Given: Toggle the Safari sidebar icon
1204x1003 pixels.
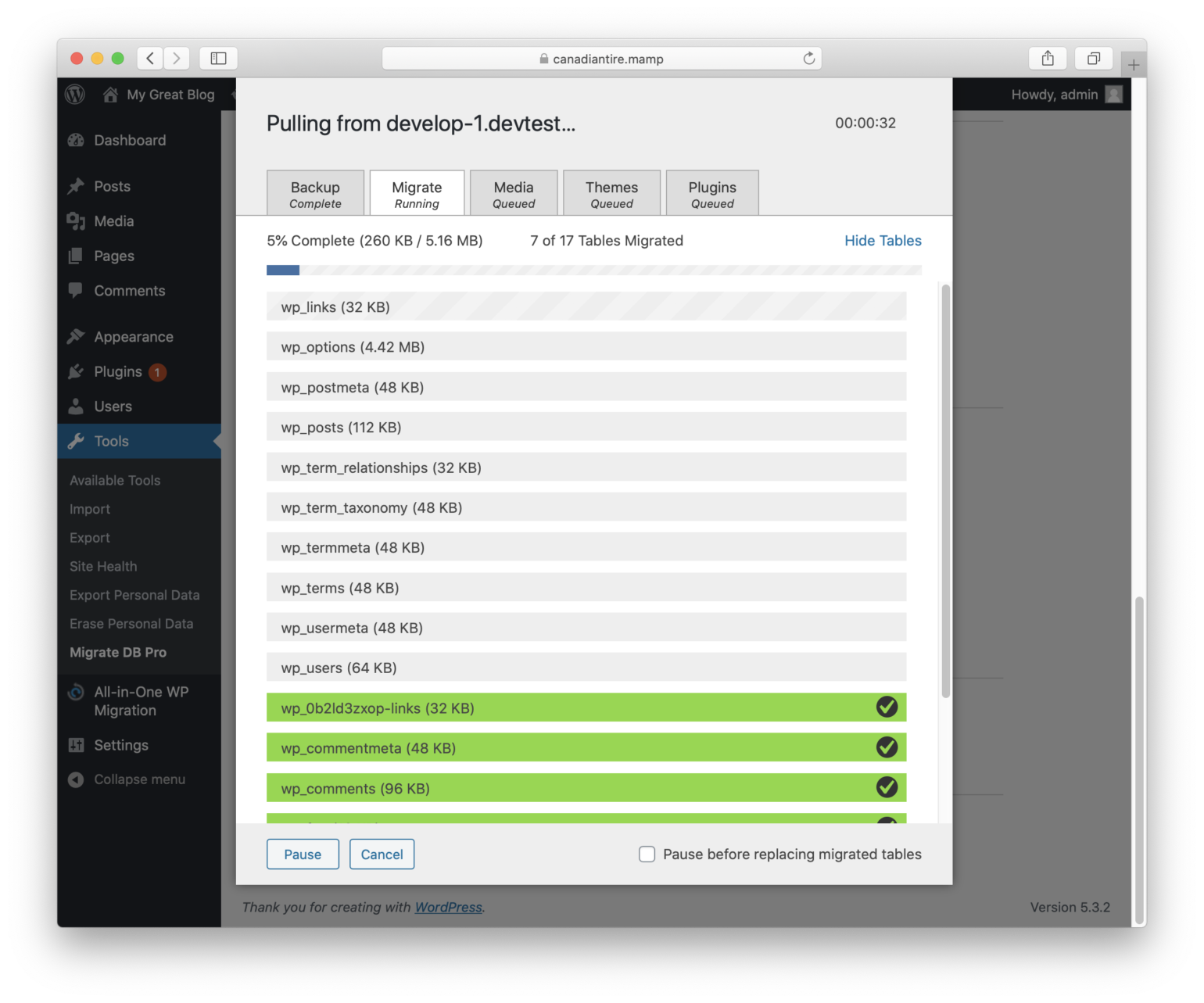Looking at the screenshot, I should pyautogui.click(x=219, y=59).
